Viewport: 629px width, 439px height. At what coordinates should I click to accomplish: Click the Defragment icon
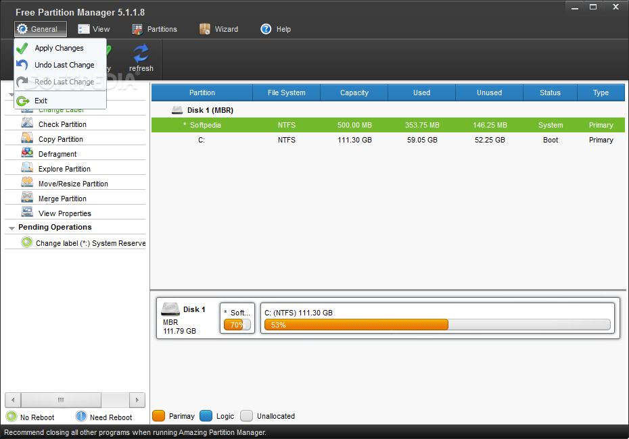pos(27,153)
